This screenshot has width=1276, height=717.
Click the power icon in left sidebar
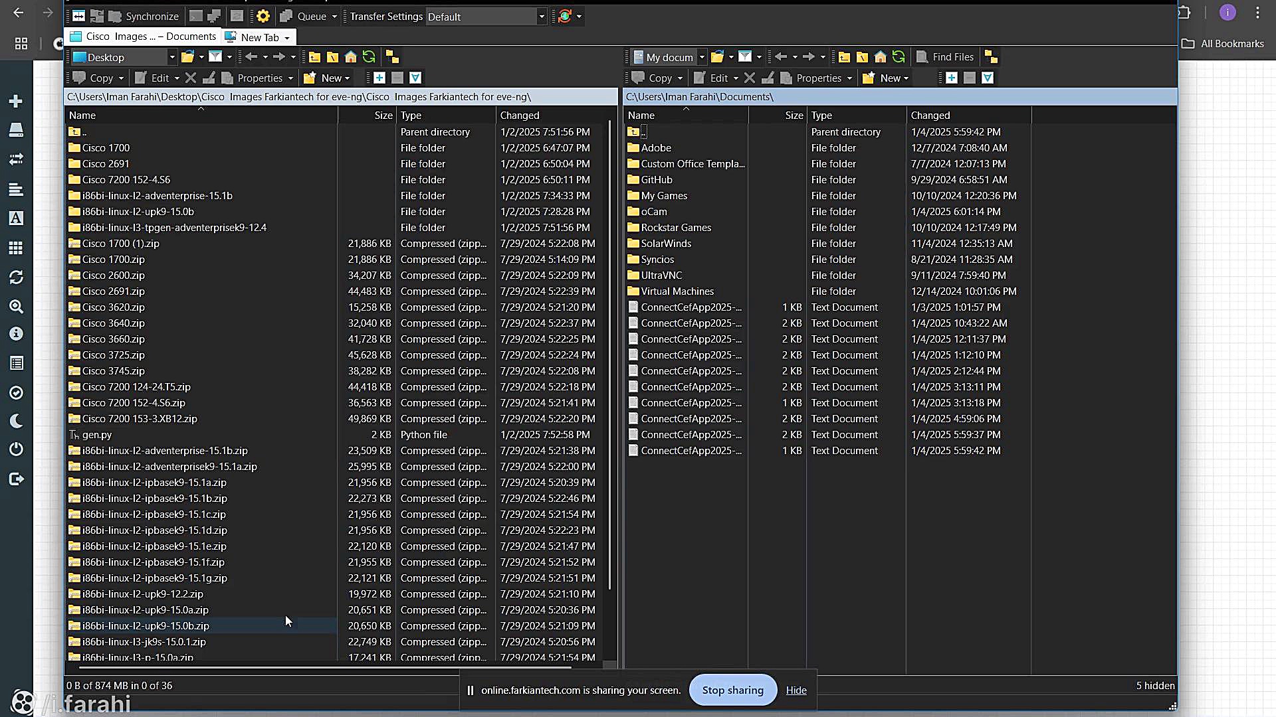click(16, 449)
